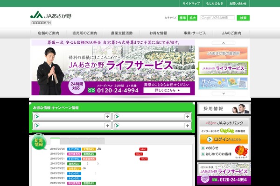Viewport: 280px width, 186px height.
Task: Click トピックス tag on the 2015/06/05 news
Action: 74,149
